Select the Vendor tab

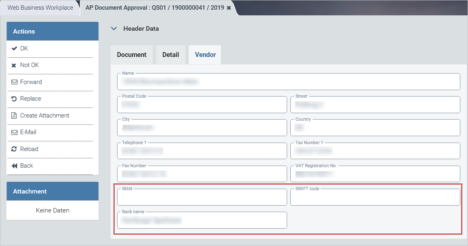click(205, 55)
